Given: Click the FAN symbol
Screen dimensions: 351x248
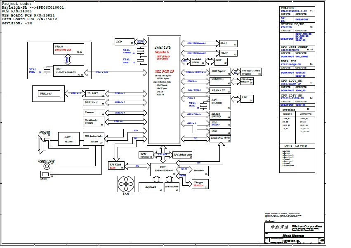Looking at the screenshot, I should (x=126, y=184).
